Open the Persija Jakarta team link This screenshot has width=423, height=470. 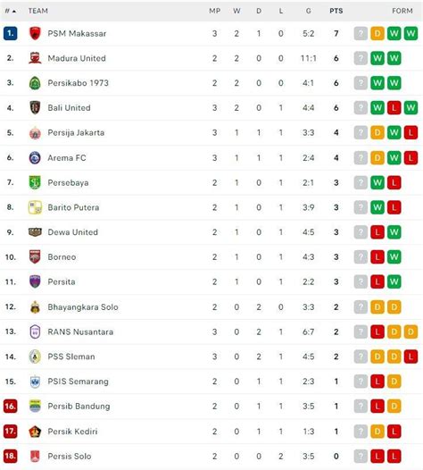pos(76,132)
